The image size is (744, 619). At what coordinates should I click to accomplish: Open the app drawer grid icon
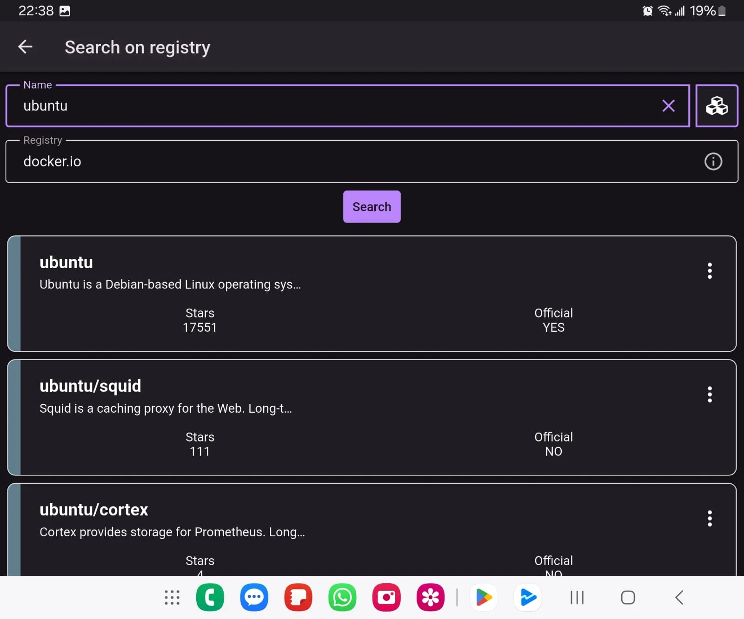coord(172,598)
